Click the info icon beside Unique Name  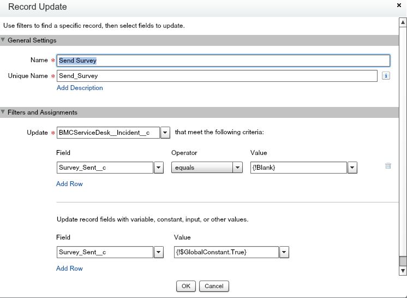(x=386, y=76)
